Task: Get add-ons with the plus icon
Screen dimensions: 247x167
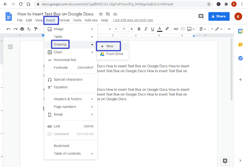Action: (240, 80)
